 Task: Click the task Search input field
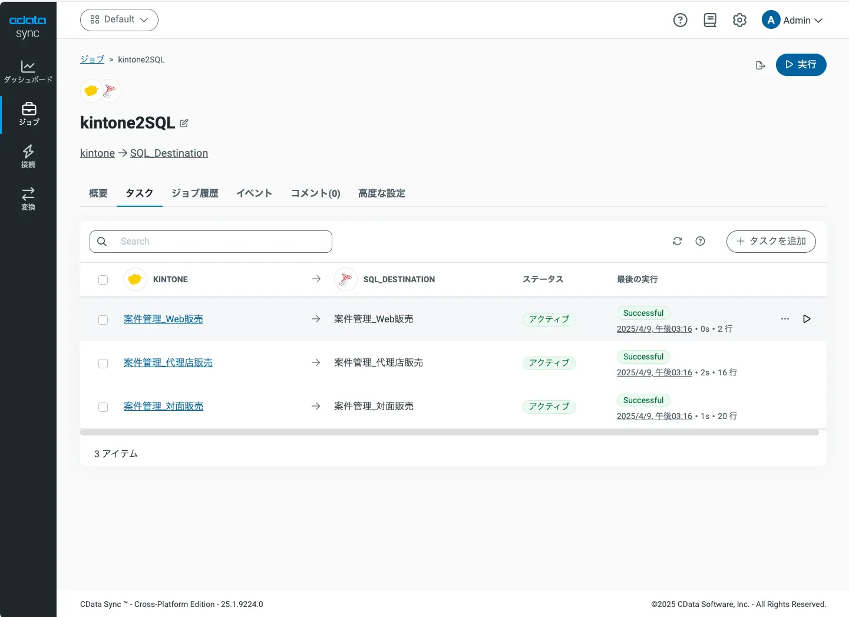pyautogui.click(x=211, y=242)
